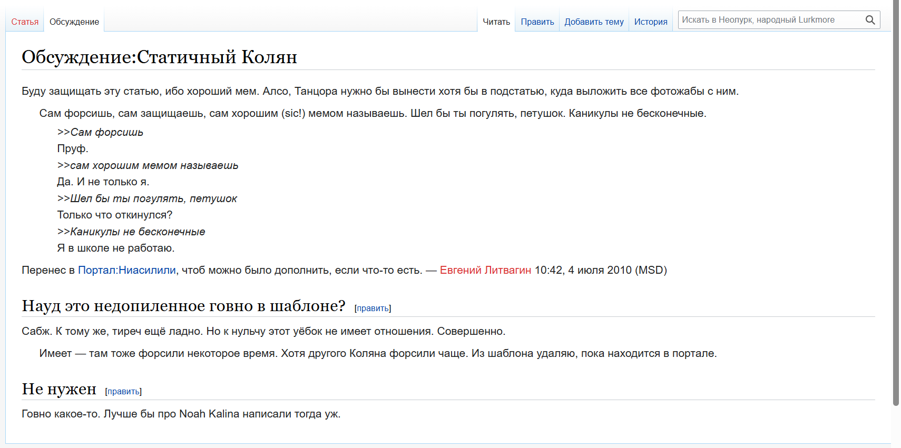This screenshot has width=901, height=448.
Task: Click the Не нужен section heading
Action: click(59, 389)
